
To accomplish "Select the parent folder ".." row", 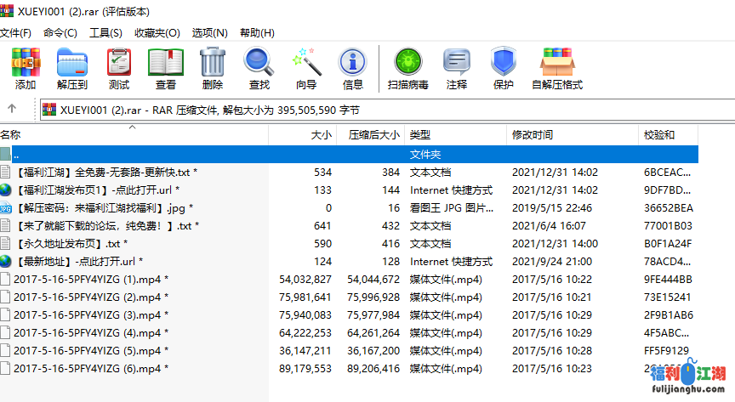I will [x=17, y=155].
